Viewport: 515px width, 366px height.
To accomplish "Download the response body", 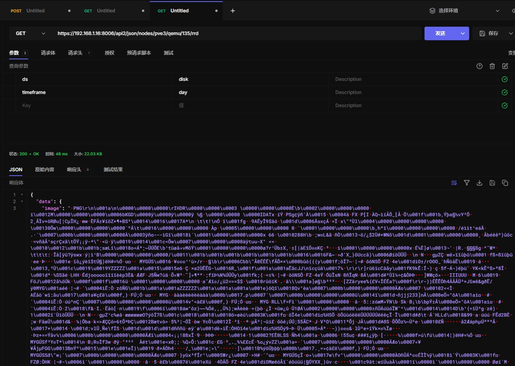I will click(x=480, y=183).
